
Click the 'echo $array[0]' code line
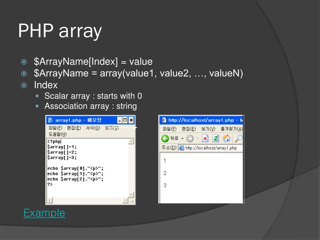coord(76,168)
